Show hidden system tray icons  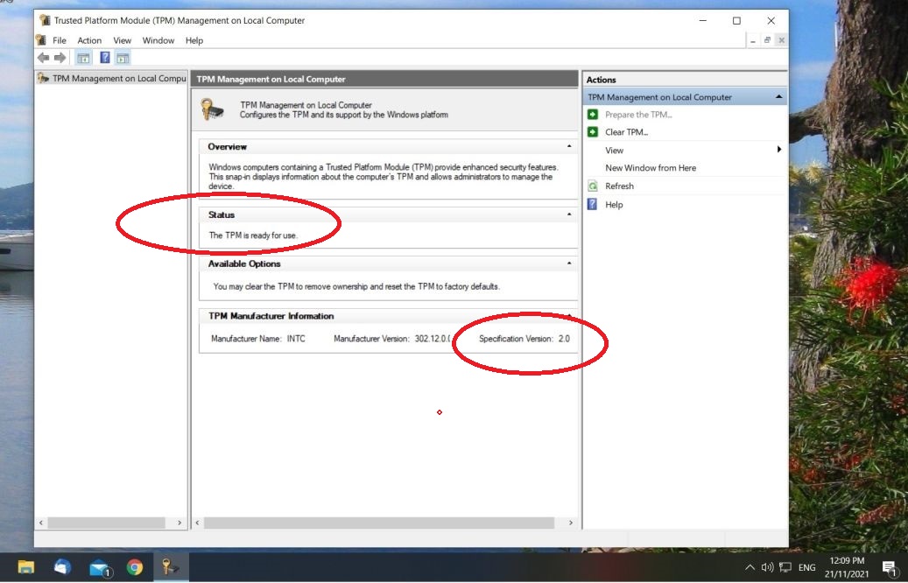click(750, 567)
